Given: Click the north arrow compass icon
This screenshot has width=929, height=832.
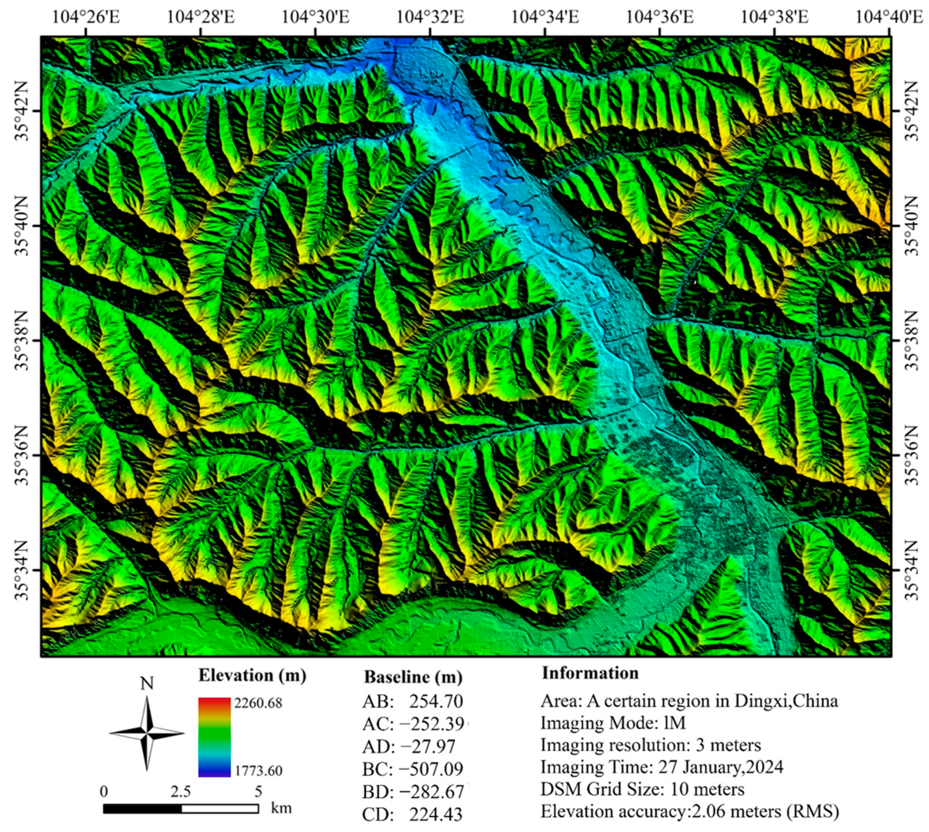Looking at the screenshot, I should point(147,733).
